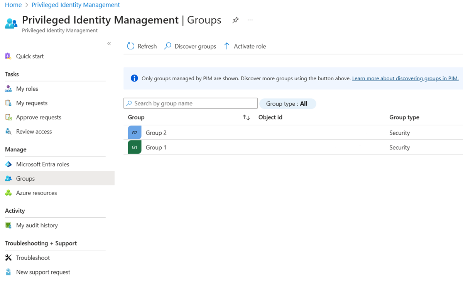The height and width of the screenshot is (291, 463).
Task: Click the Home breadcrumb link
Action: tap(13, 5)
